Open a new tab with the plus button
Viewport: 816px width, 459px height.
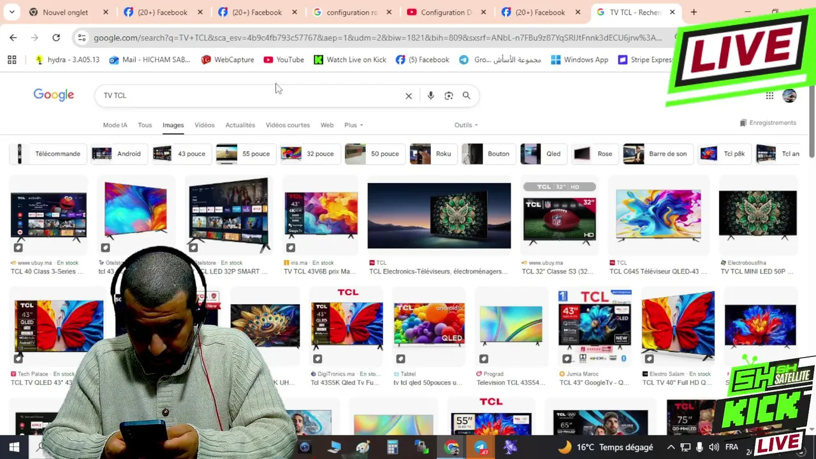point(694,12)
